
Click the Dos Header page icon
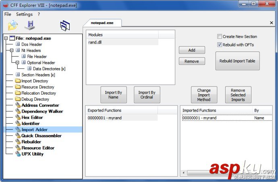(x=18, y=44)
